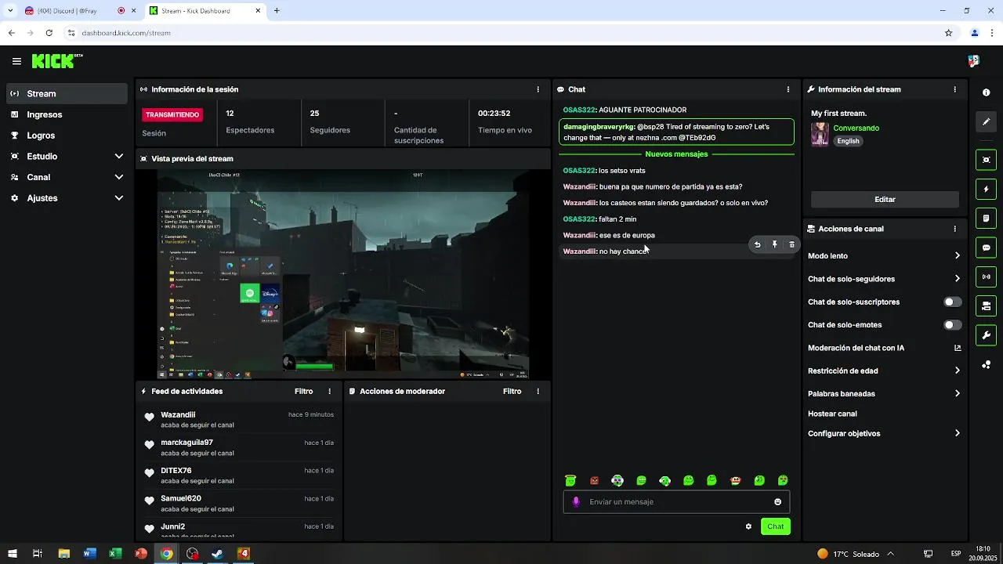
Task: Insert the last emote in the row
Action: click(x=782, y=480)
